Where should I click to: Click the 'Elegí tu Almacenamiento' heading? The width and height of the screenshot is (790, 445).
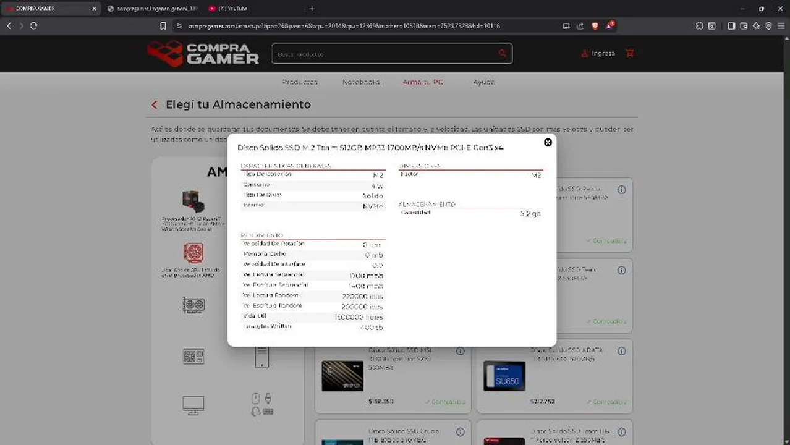[x=238, y=104]
